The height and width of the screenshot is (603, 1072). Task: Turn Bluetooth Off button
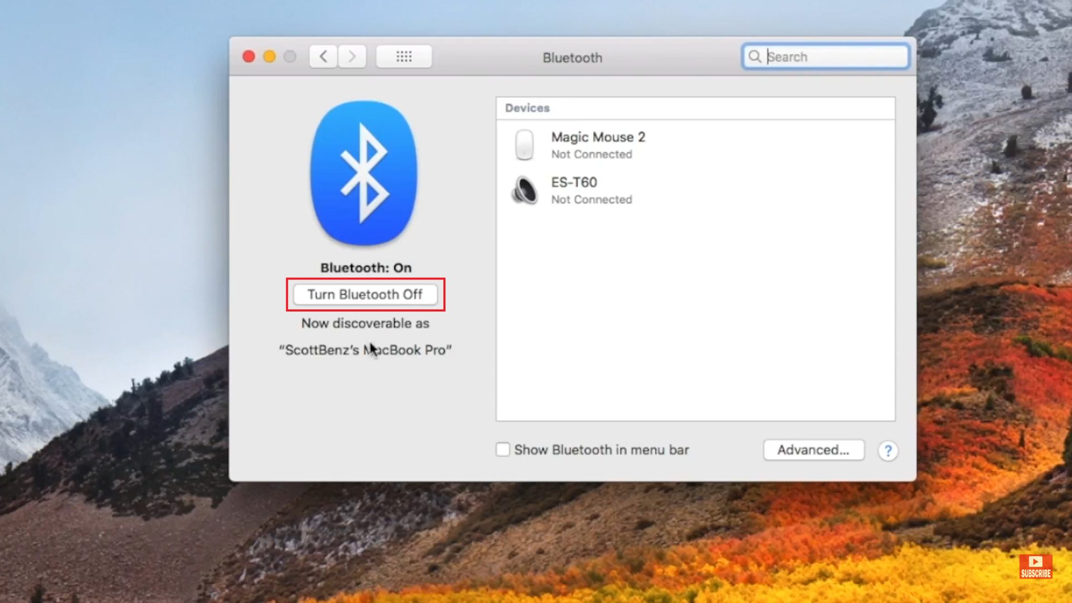[x=365, y=295]
